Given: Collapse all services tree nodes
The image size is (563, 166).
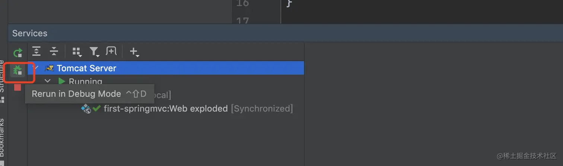Looking at the screenshot, I should pyautogui.click(x=54, y=52).
